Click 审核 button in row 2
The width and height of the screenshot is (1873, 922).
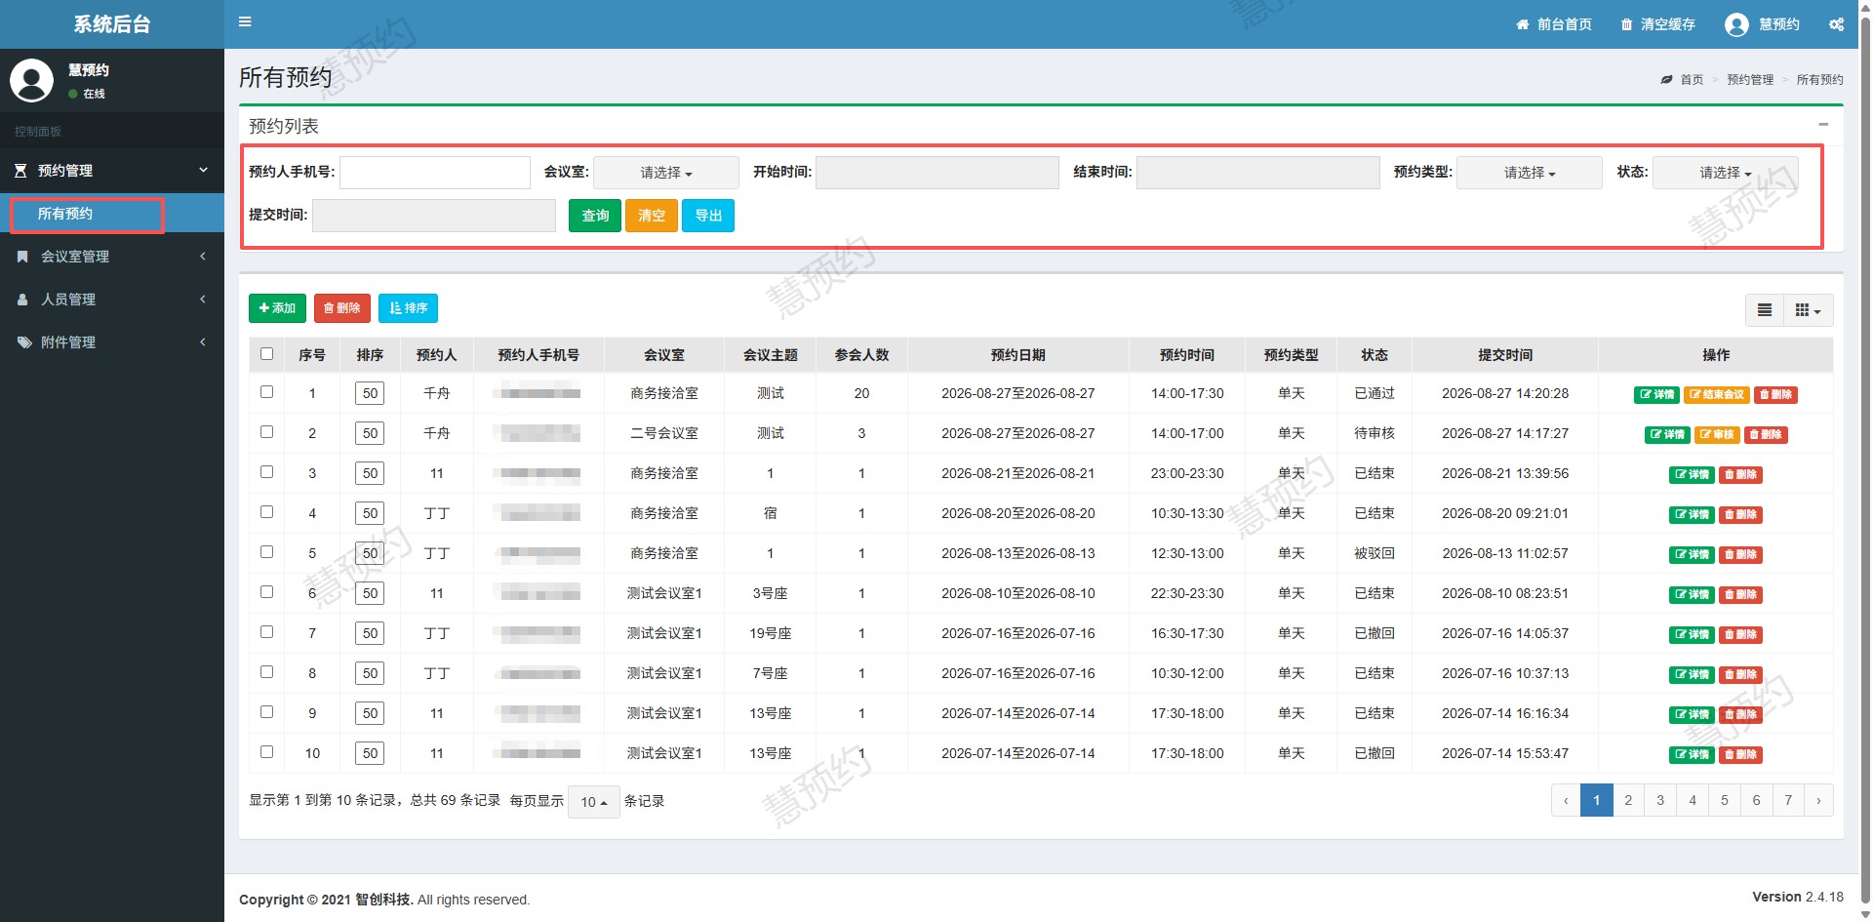pyautogui.click(x=1717, y=435)
